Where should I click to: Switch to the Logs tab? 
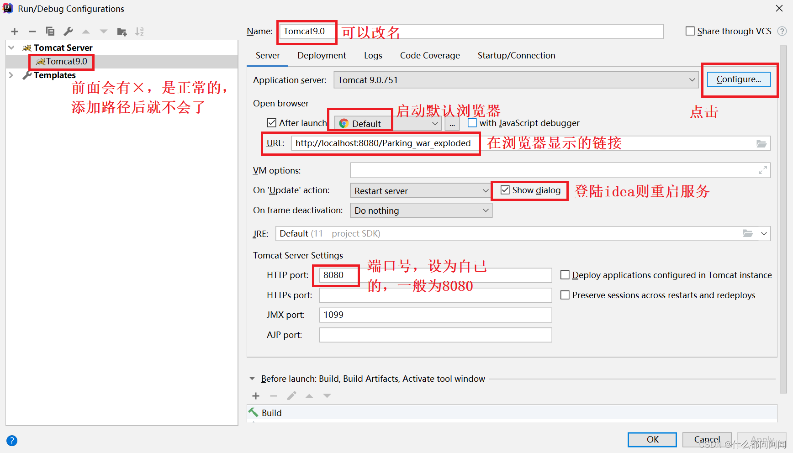(x=373, y=55)
